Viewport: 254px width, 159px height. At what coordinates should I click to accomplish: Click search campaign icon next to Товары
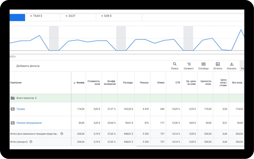(x=13, y=109)
